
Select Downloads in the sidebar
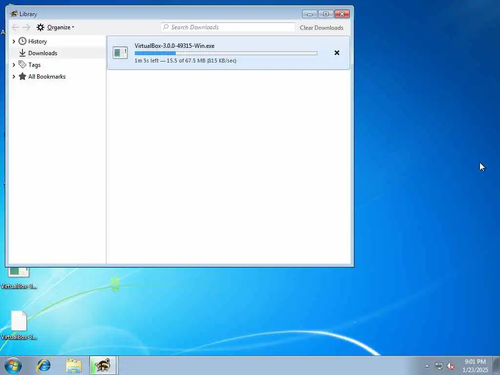[x=43, y=53]
